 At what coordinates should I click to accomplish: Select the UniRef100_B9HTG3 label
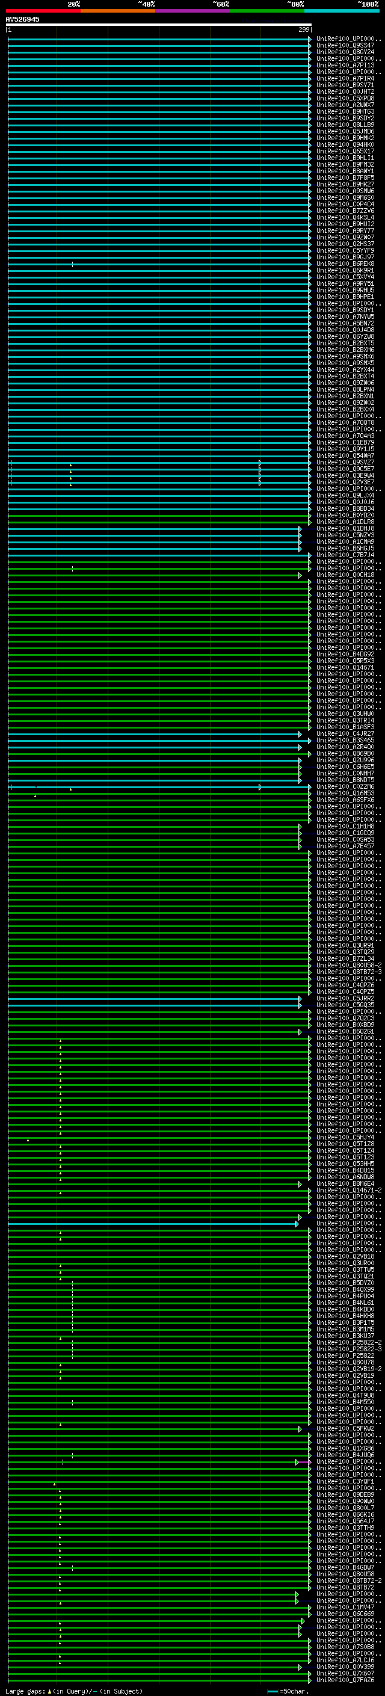pos(345,111)
